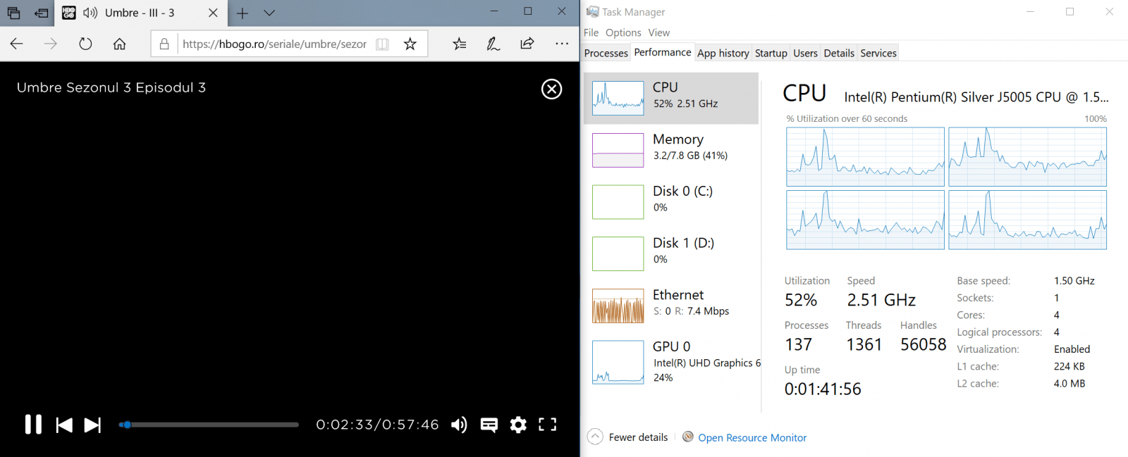Enter fullscreen video mode
Screen dimensions: 1128x457
pos(548,425)
